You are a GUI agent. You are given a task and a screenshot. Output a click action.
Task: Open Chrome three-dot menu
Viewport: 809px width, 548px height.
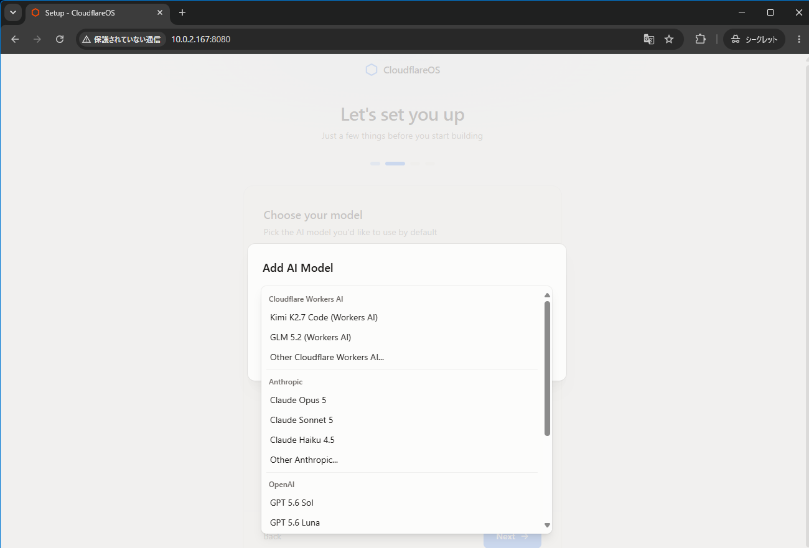pyautogui.click(x=799, y=39)
